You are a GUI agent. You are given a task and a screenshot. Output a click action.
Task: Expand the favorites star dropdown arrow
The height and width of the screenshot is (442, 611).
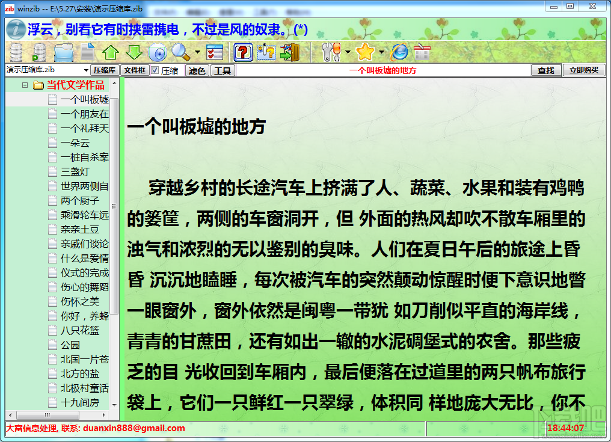[381, 52]
